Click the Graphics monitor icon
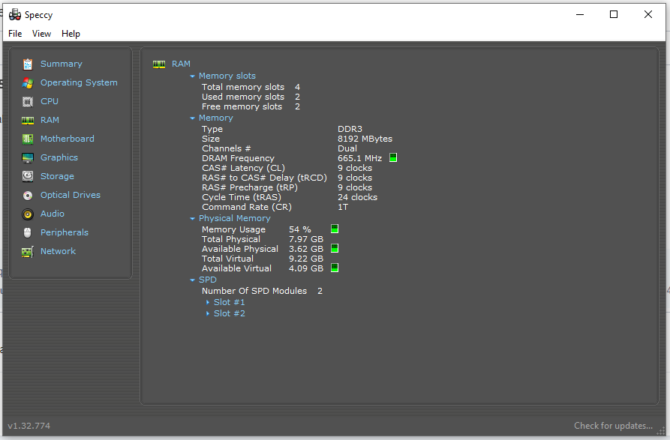Viewport: 670px width, 440px height. click(28, 158)
